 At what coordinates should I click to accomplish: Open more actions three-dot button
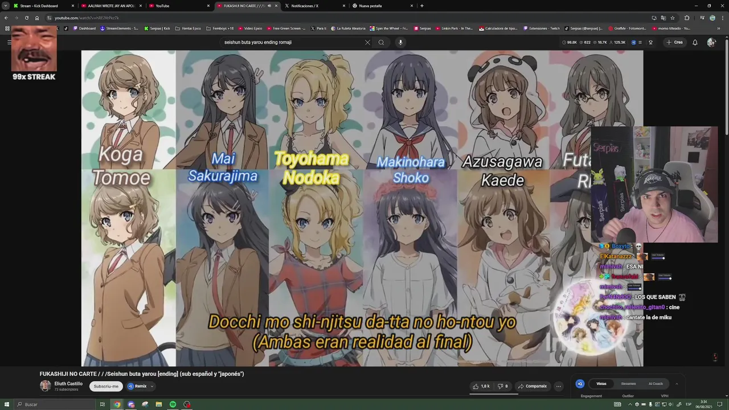(559, 386)
